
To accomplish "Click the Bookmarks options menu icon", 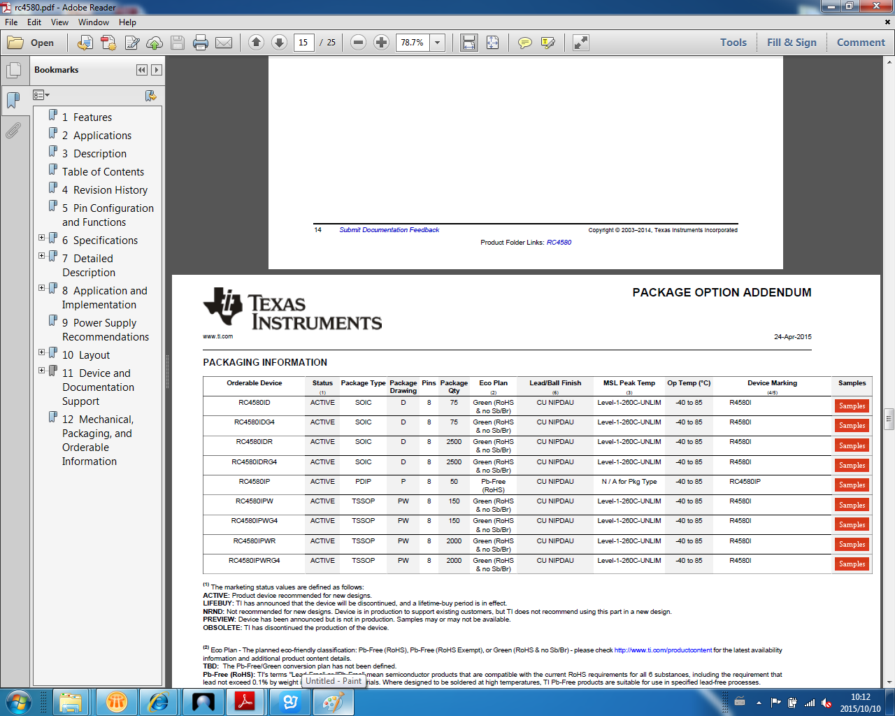I will tap(41, 95).
